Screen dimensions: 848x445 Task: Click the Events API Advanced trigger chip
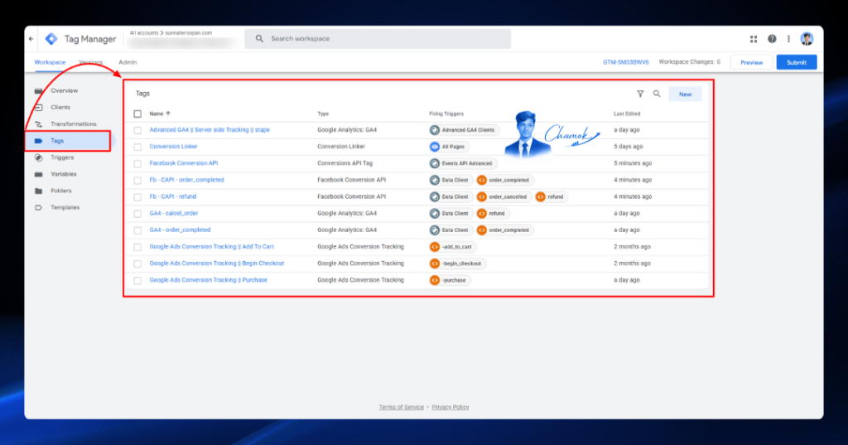tap(462, 163)
